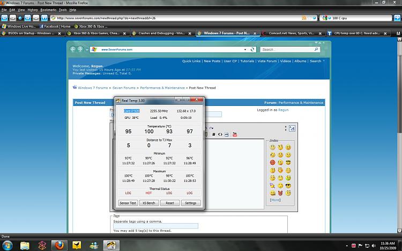Viewport: 402px width, 251px height.
Task: Go to Seven Forums breadcrumb
Action: 124,88
